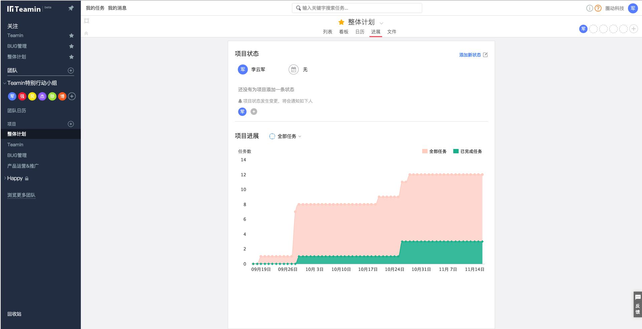642x329 pixels.
Task: Click the info circle icon in header
Action: 590,8
